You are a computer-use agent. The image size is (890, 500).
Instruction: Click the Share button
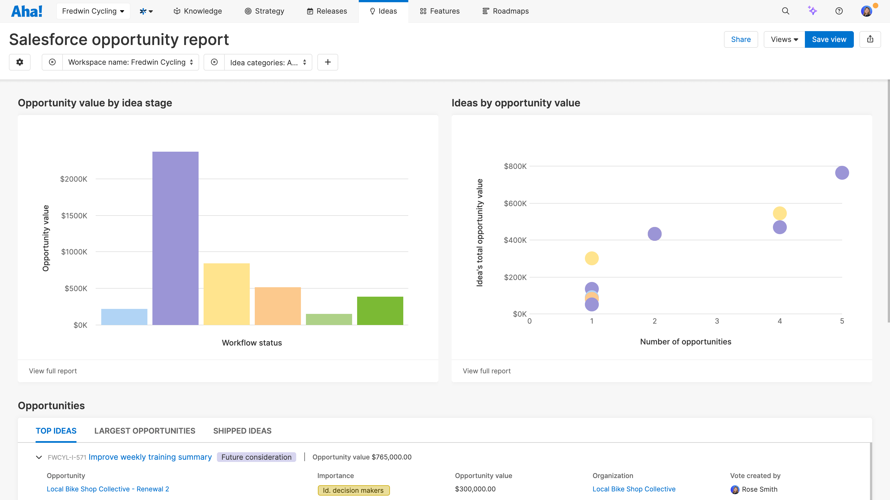click(x=741, y=39)
